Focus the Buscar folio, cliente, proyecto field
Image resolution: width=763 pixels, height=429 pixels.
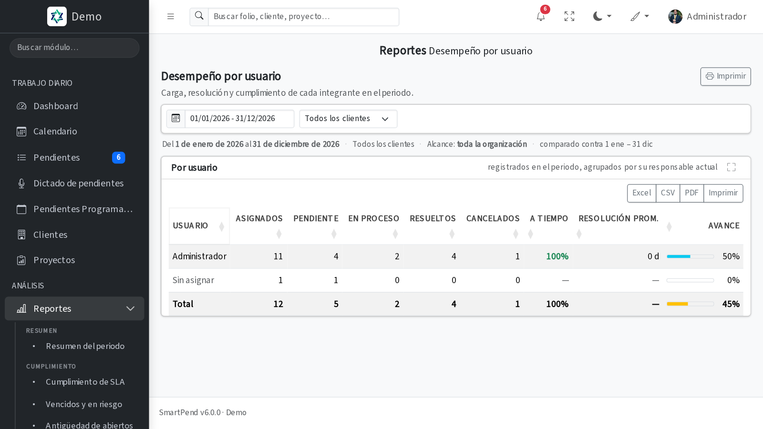point(303,17)
